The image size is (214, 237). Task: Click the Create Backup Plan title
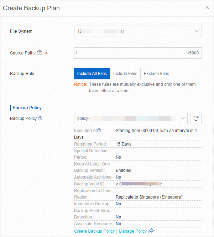tap(31, 8)
